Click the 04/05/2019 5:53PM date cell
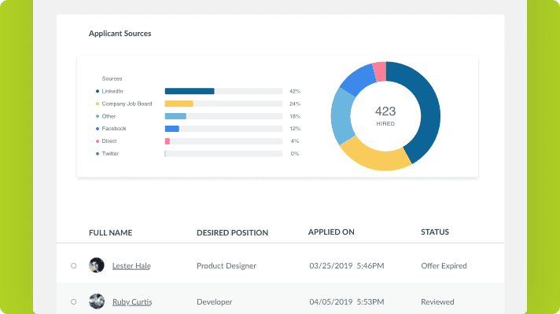 347,302
